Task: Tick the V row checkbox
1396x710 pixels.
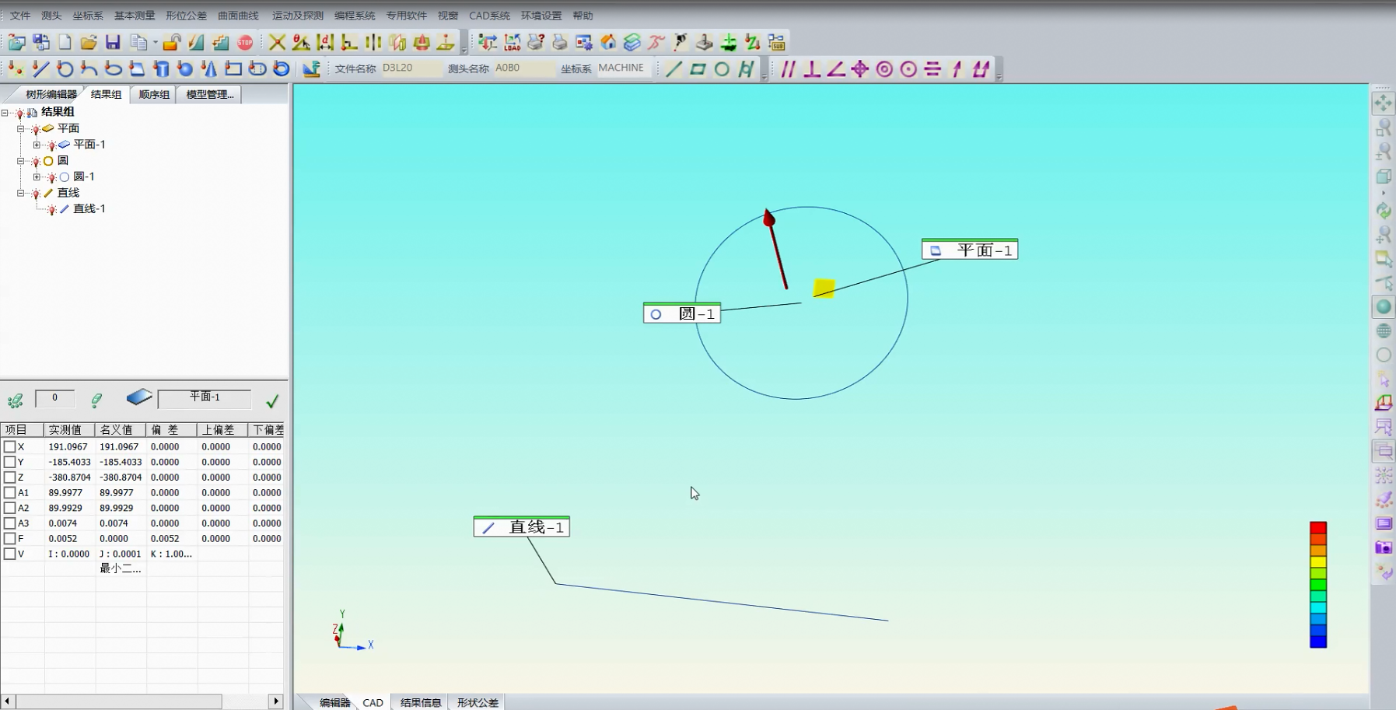Action: coord(9,554)
